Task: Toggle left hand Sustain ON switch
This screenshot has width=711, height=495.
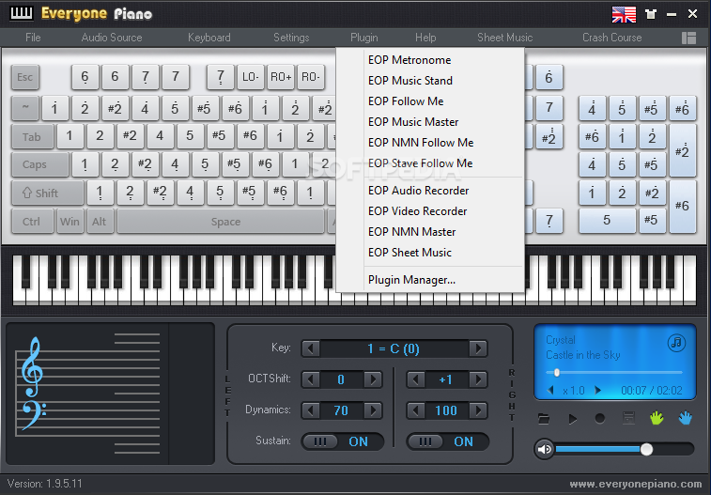Action: click(x=342, y=441)
